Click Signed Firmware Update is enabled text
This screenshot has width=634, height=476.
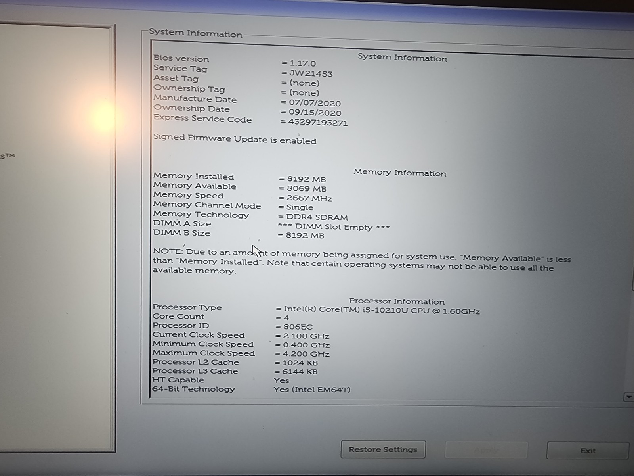(235, 139)
